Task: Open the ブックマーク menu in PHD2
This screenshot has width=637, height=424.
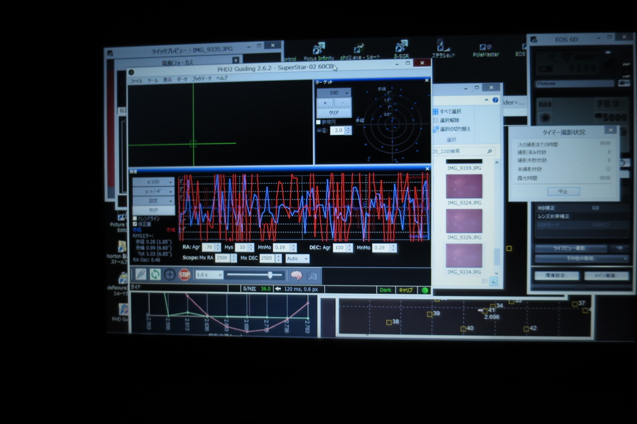Action: [202, 78]
